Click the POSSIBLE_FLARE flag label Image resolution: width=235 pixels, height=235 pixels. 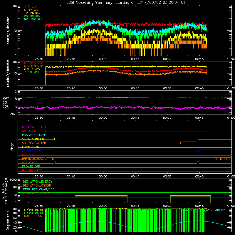34,135
